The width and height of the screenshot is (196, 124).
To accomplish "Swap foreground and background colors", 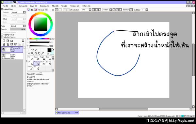I will coord(53,49).
